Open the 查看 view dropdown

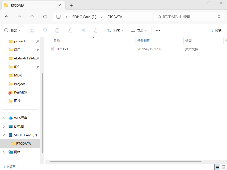click(x=139, y=31)
